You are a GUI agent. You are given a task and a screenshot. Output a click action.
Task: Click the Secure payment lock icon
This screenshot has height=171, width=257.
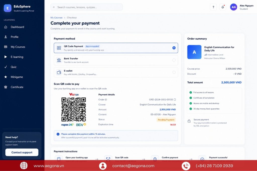click(x=189, y=121)
